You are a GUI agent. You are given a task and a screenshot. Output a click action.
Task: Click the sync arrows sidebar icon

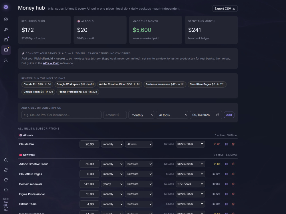click(6, 170)
